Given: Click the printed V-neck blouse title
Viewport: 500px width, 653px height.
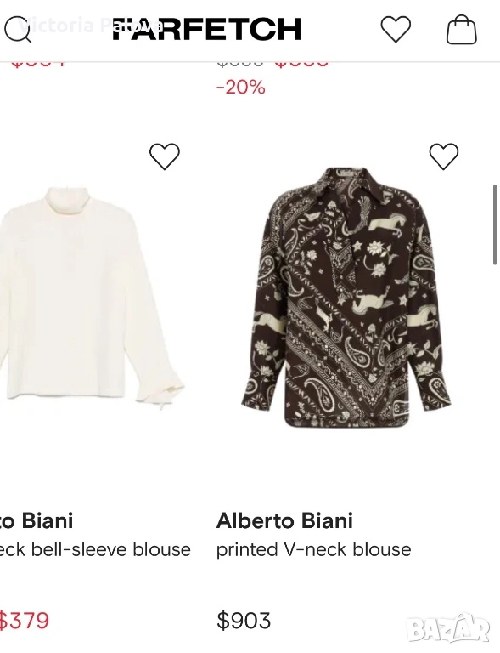Looking at the screenshot, I should point(314,550).
